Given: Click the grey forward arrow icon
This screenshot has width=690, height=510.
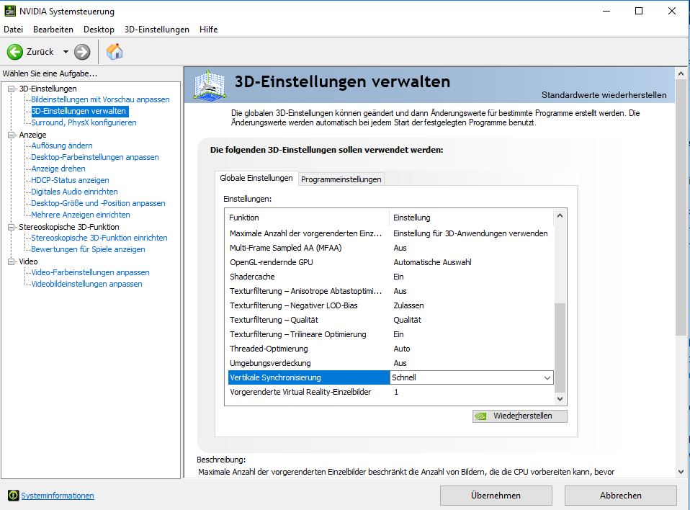Looking at the screenshot, I should coord(82,52).
